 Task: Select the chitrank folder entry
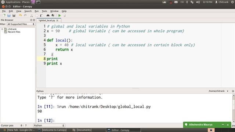click(x=12, y=29)
